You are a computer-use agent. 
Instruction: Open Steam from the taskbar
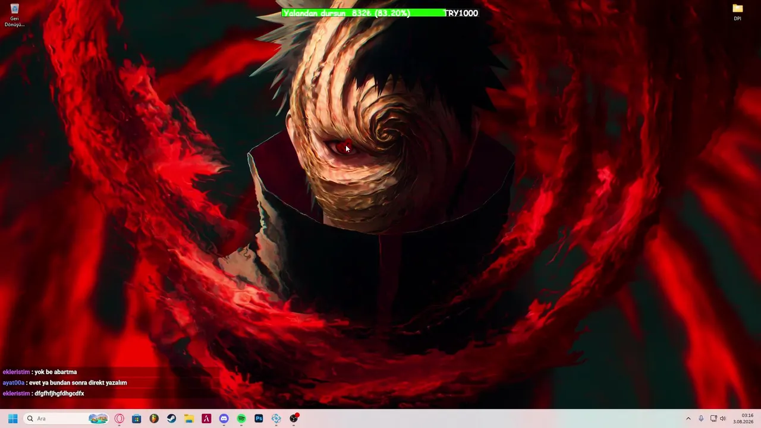pyautogui.click(x=171, y=418)
